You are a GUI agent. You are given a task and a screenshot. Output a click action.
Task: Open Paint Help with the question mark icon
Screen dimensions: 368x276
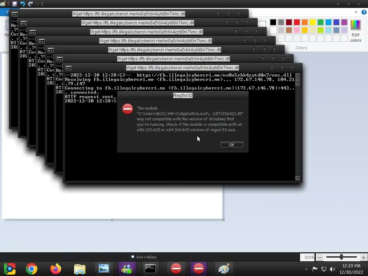coord(364,12)
